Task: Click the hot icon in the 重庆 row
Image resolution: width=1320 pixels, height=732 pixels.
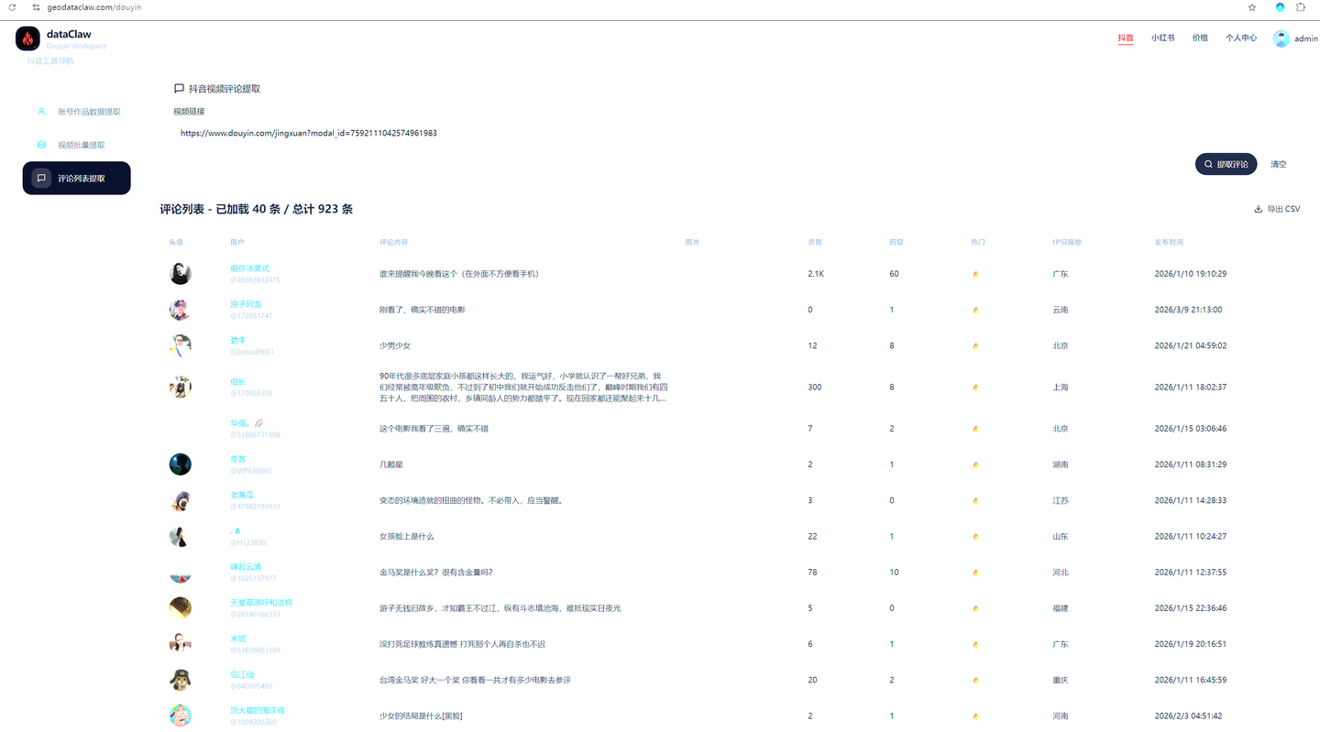Action: tap(975, 680)
